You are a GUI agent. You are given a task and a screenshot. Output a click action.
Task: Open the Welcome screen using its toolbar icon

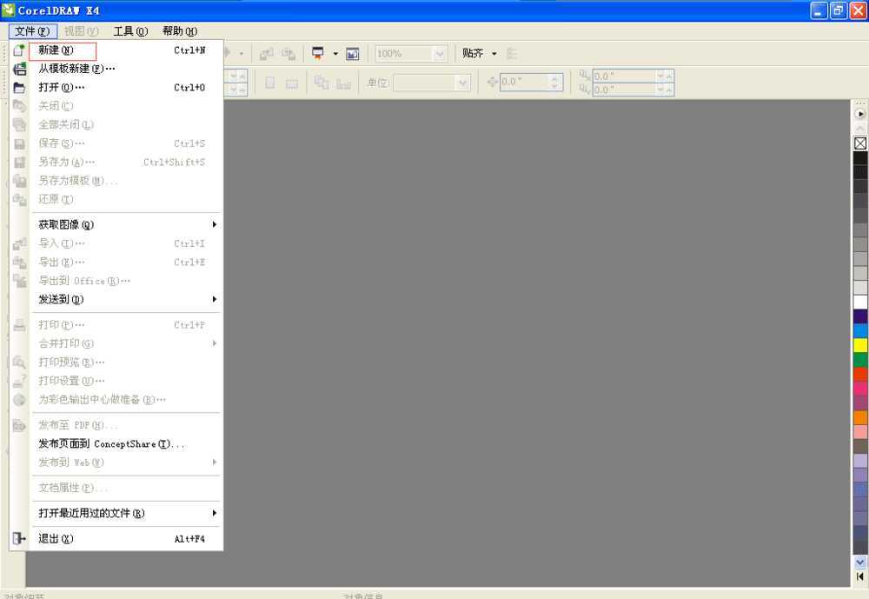[x=352, y=53]
